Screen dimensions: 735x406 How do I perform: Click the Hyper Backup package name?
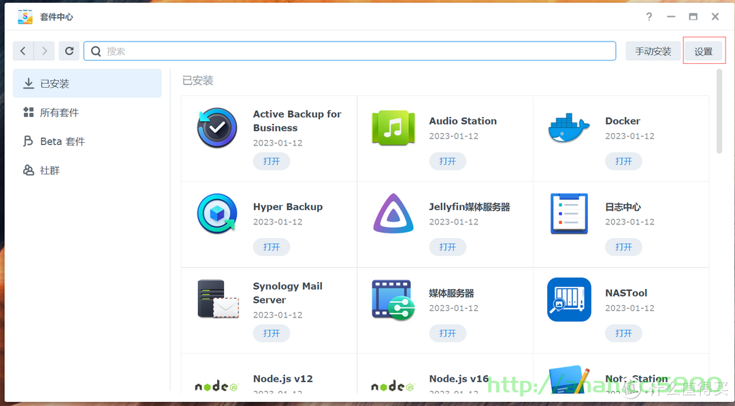(288, 207)
